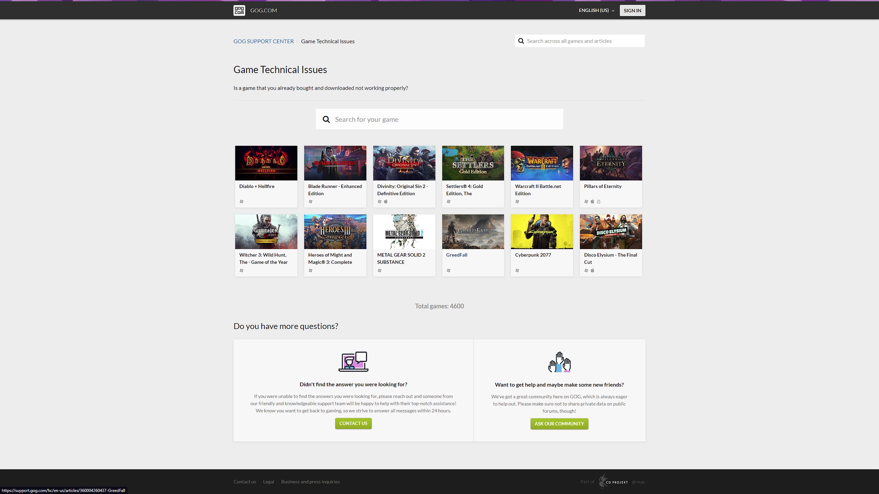
Task: Open the GreedFall cover image
Action: click(x=473, y=232)
